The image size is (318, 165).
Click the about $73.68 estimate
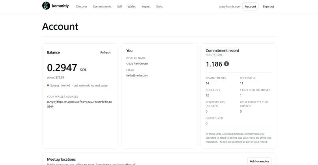55,77
